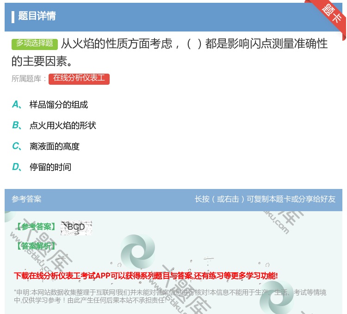Click the *申明 disclaimer text

(x=170, y=296)
